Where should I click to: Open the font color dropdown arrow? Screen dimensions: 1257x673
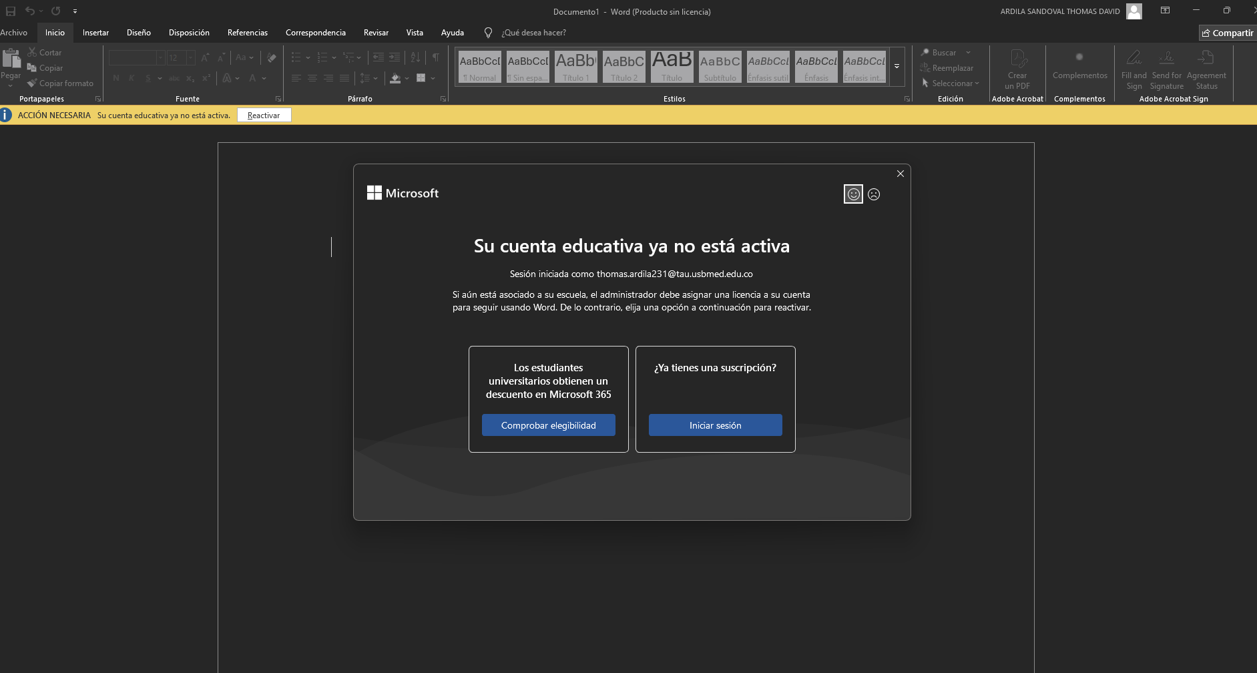[264, 79]
